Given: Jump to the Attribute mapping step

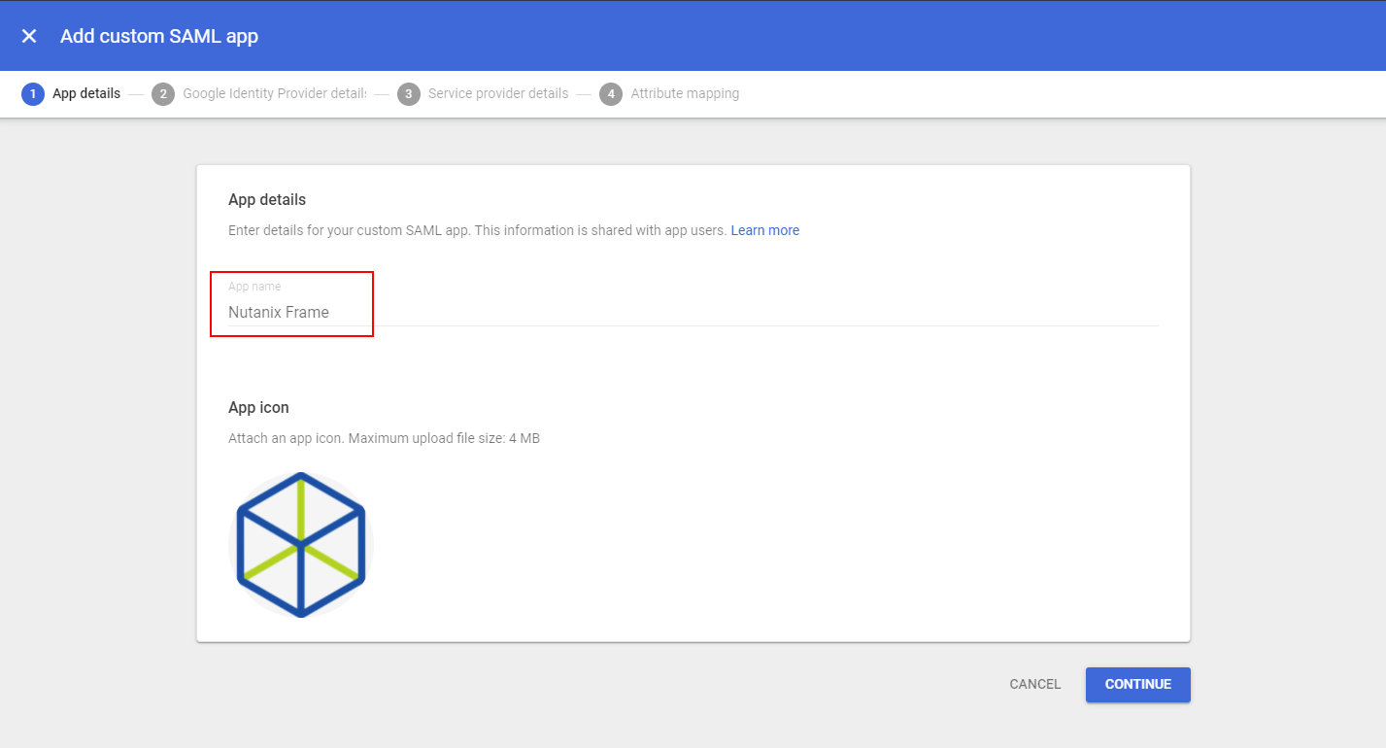Looking at the screenshot, I should pos(685,94).
